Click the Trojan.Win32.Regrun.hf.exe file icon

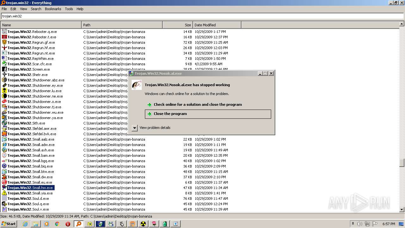pos(4,48)
